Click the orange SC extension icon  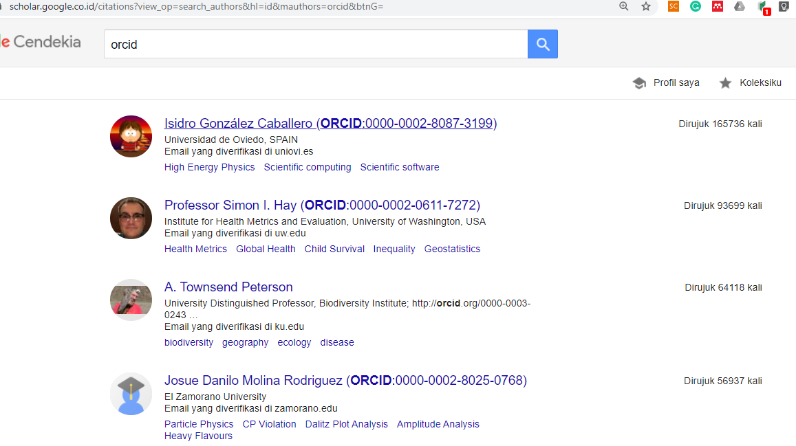(674, 6)
